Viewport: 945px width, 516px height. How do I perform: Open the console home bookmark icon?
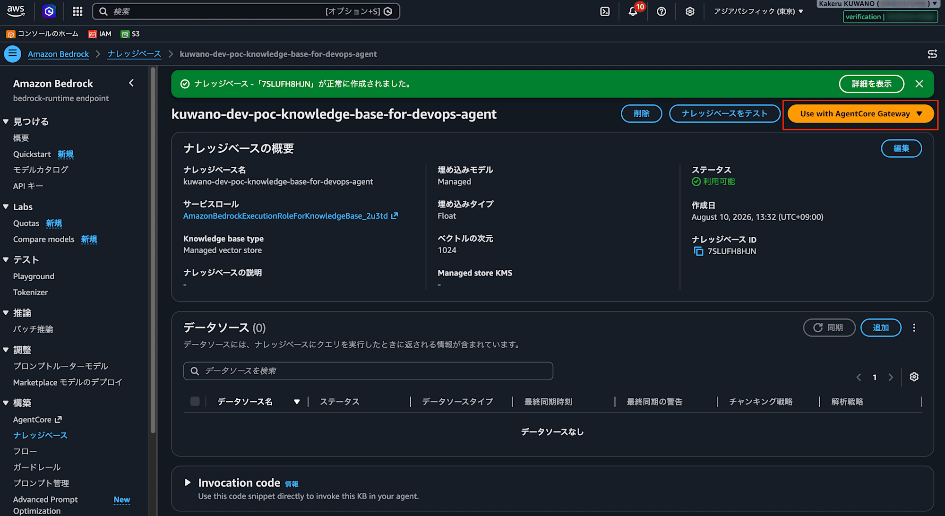pos(10,34)
